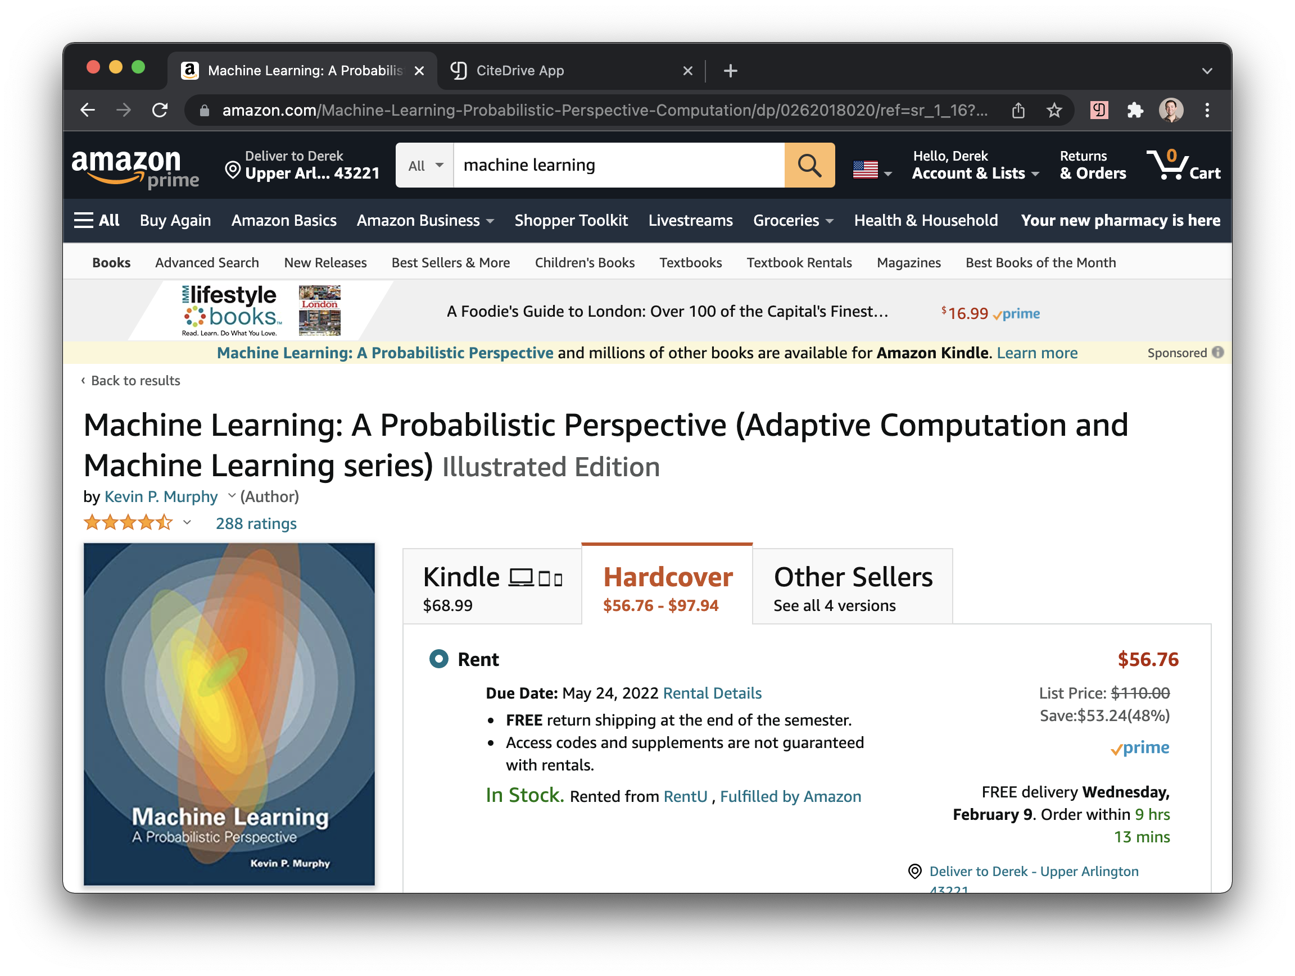Go back to the previous page

click(88, 110)
